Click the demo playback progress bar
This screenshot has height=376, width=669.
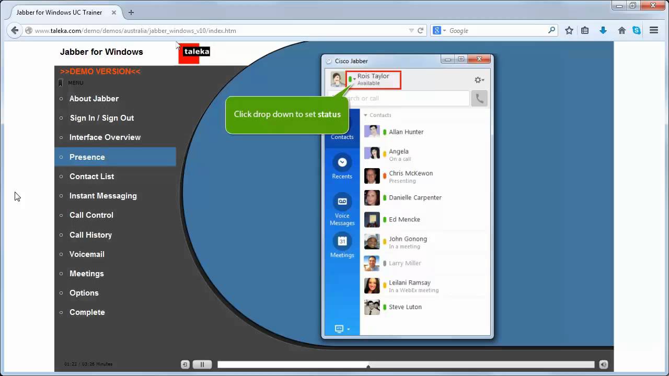[x=406, y=365]
